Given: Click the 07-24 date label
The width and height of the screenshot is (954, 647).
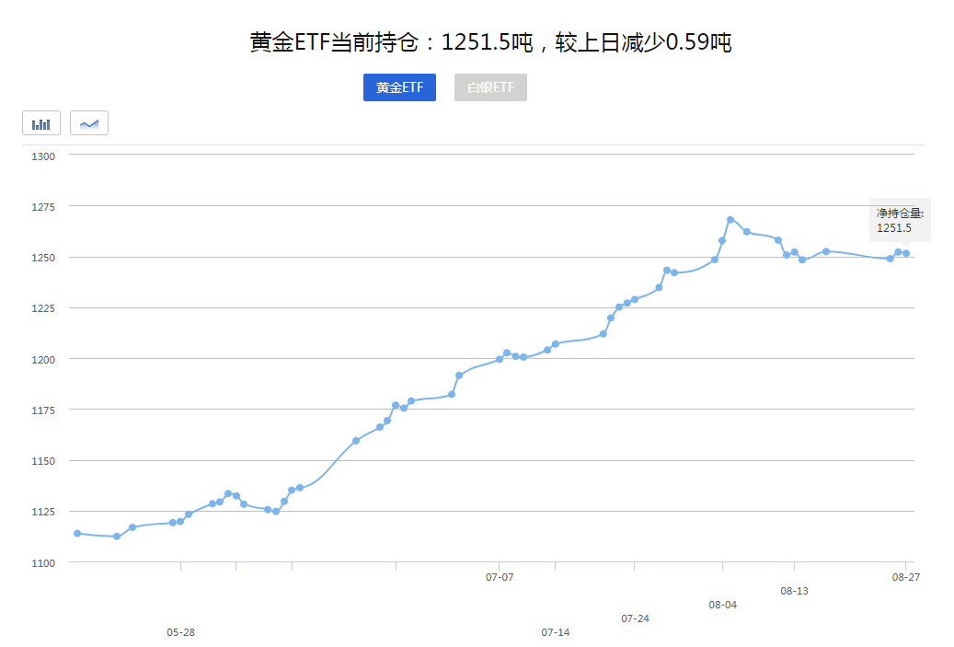Looking at the screenshot, I should click(635, 618).
